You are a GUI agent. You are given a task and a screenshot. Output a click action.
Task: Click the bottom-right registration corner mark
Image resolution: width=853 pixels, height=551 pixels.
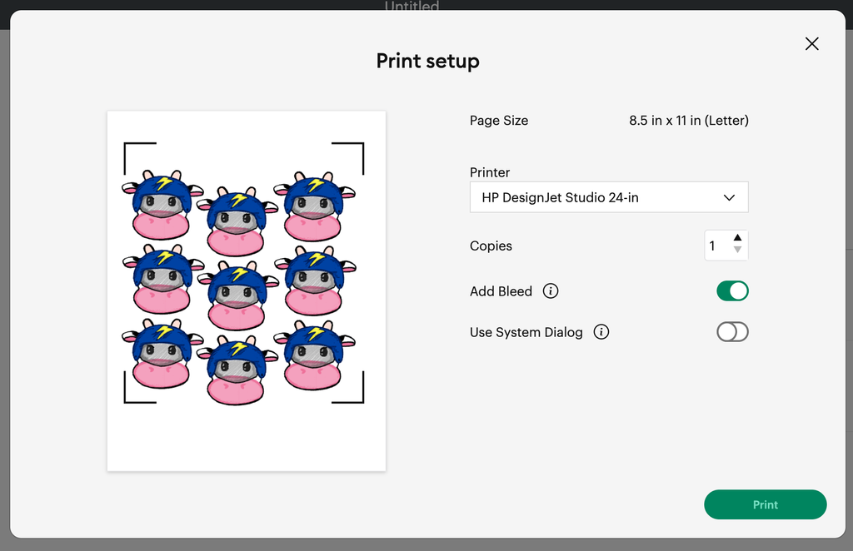(357, 396)
